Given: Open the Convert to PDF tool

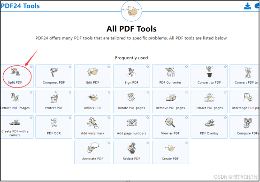Looking at the screenshot, I should (209, 76).
